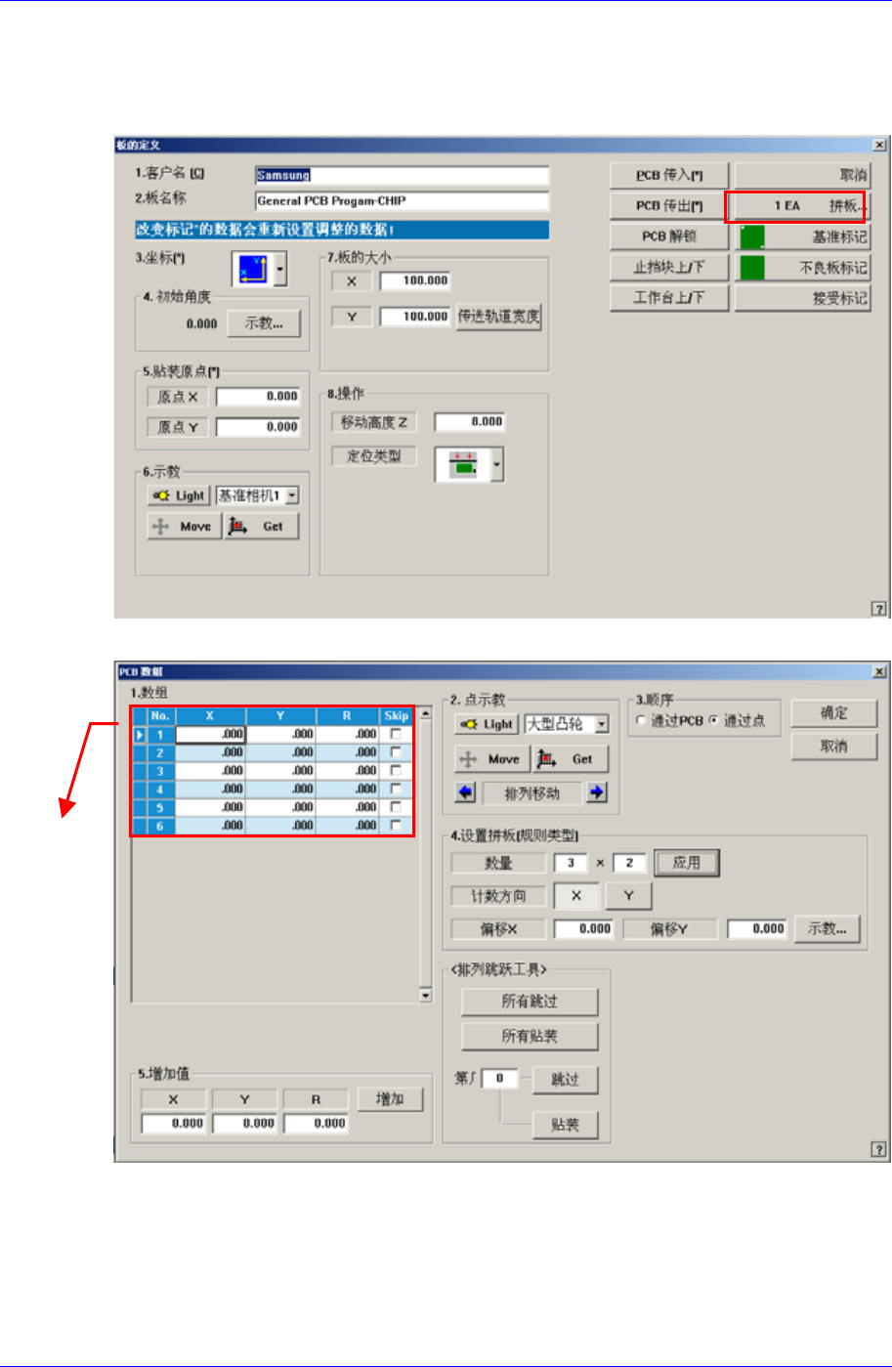This screenshot has width=892, height=1367.
Task: Click 取消 in the 板的定义 dialog
Action: tap(802, 176)
